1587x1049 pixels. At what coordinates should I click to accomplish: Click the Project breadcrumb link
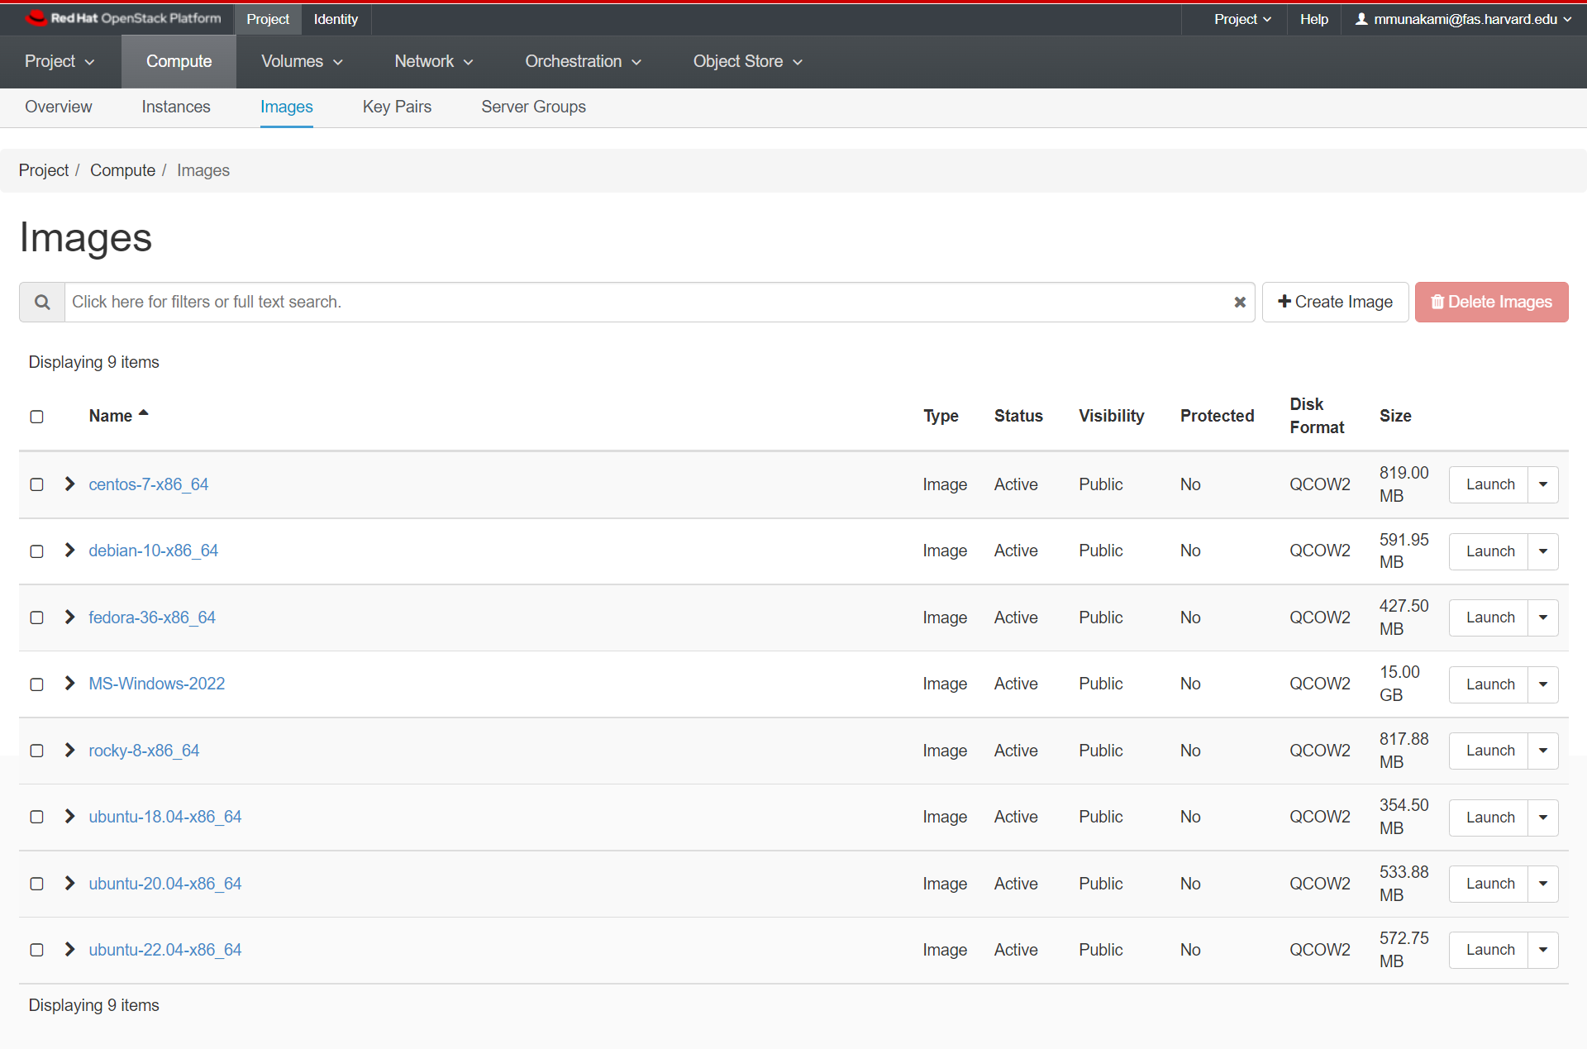(x=44, y=170)
